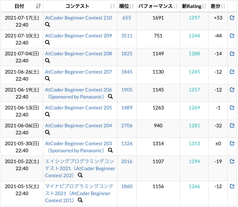Open AtCoder Beginner Contest 210 link
Image resolution: width=238 pixels, height=207 pixels.
[x=79, y=18]
